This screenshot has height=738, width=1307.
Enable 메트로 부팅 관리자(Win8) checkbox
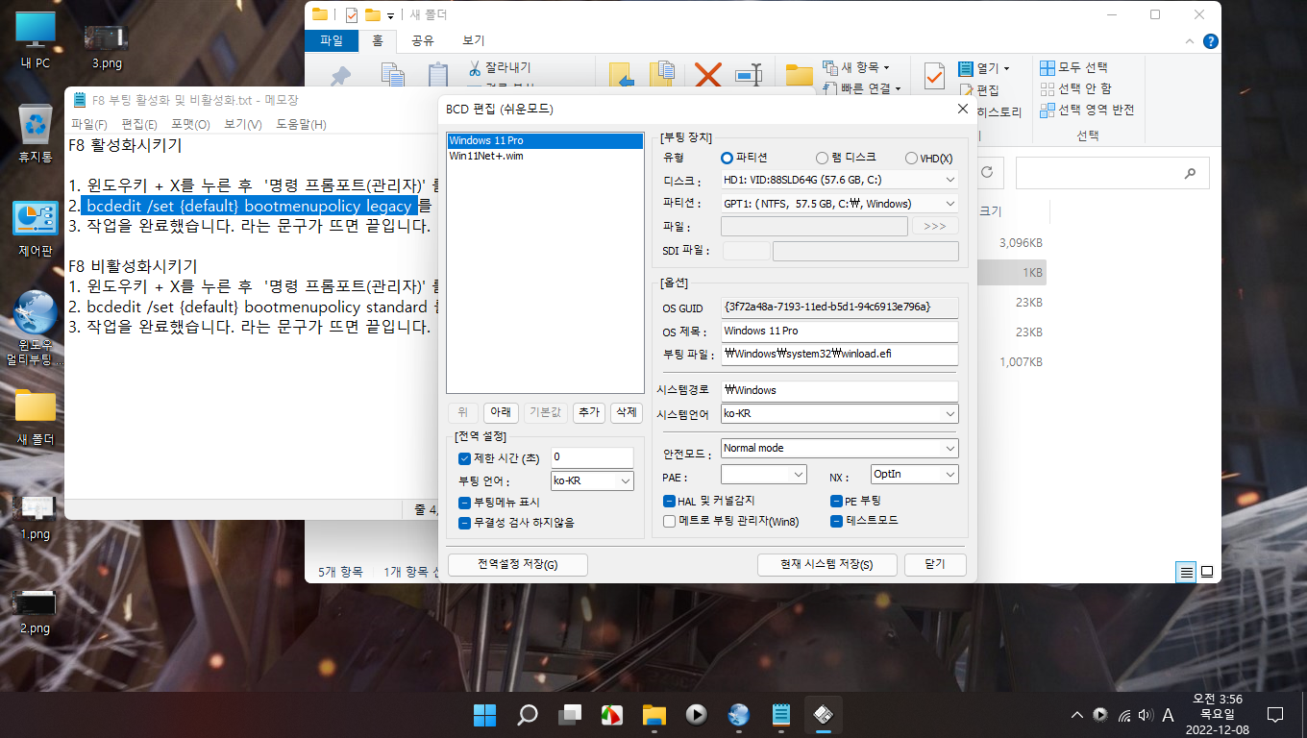(x=669, y=521)
